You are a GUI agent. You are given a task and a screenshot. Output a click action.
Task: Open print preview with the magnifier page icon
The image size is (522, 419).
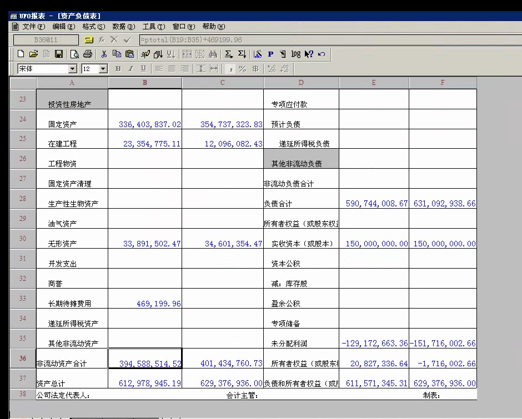tap(74, 54)
